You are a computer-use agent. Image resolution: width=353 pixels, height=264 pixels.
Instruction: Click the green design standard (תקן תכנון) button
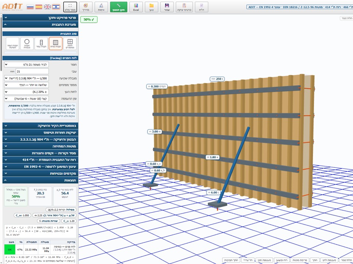point(119,7)
